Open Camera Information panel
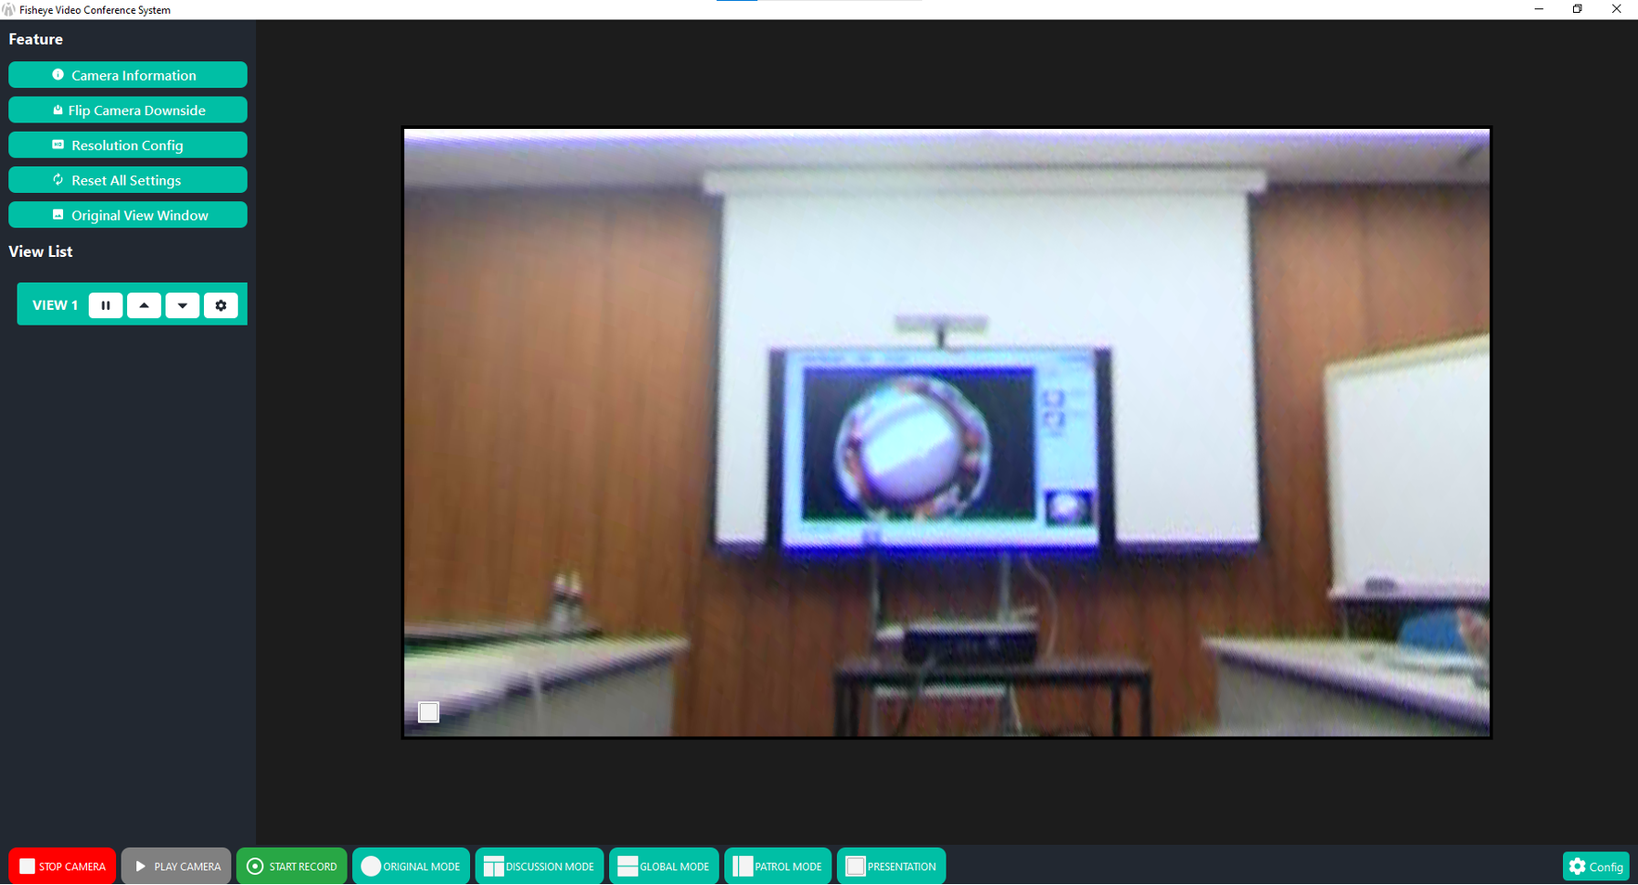This screenshot has width=1638, height=885. (128, 75)
